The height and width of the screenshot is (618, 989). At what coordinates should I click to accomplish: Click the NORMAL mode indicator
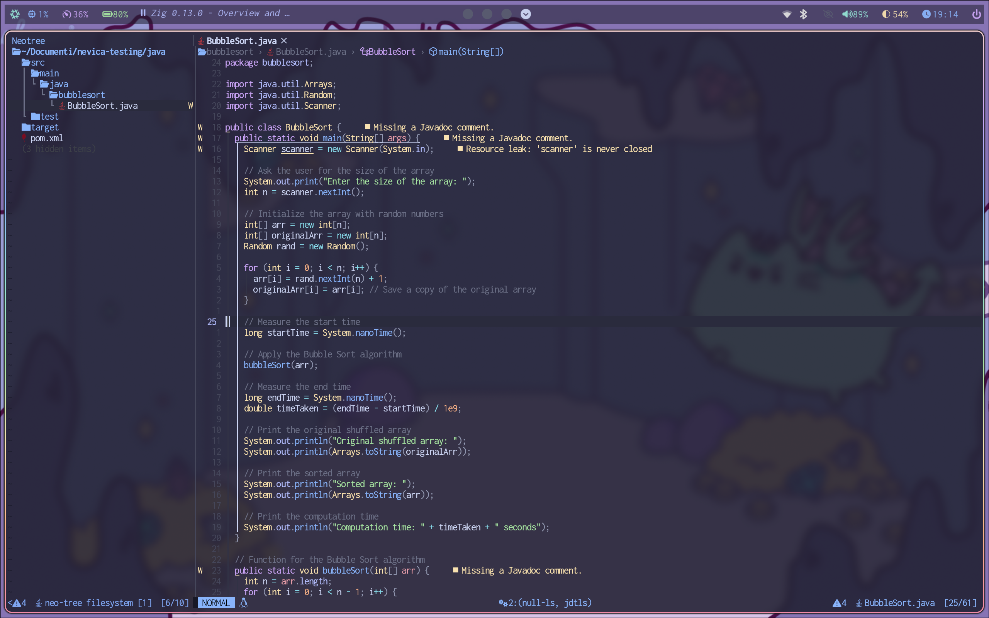pos(216,603)
